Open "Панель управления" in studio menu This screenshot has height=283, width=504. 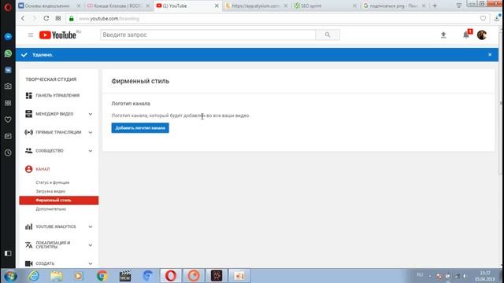(57, 96)
